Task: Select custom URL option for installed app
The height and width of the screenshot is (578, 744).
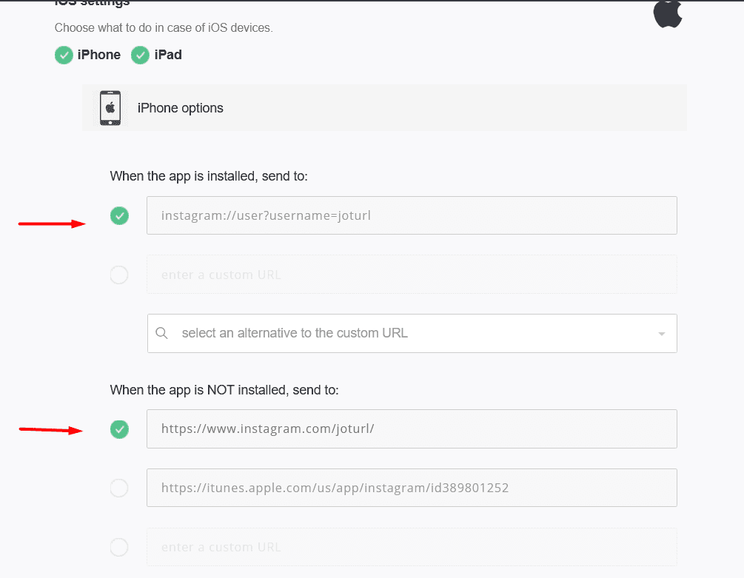Action: 119,275
